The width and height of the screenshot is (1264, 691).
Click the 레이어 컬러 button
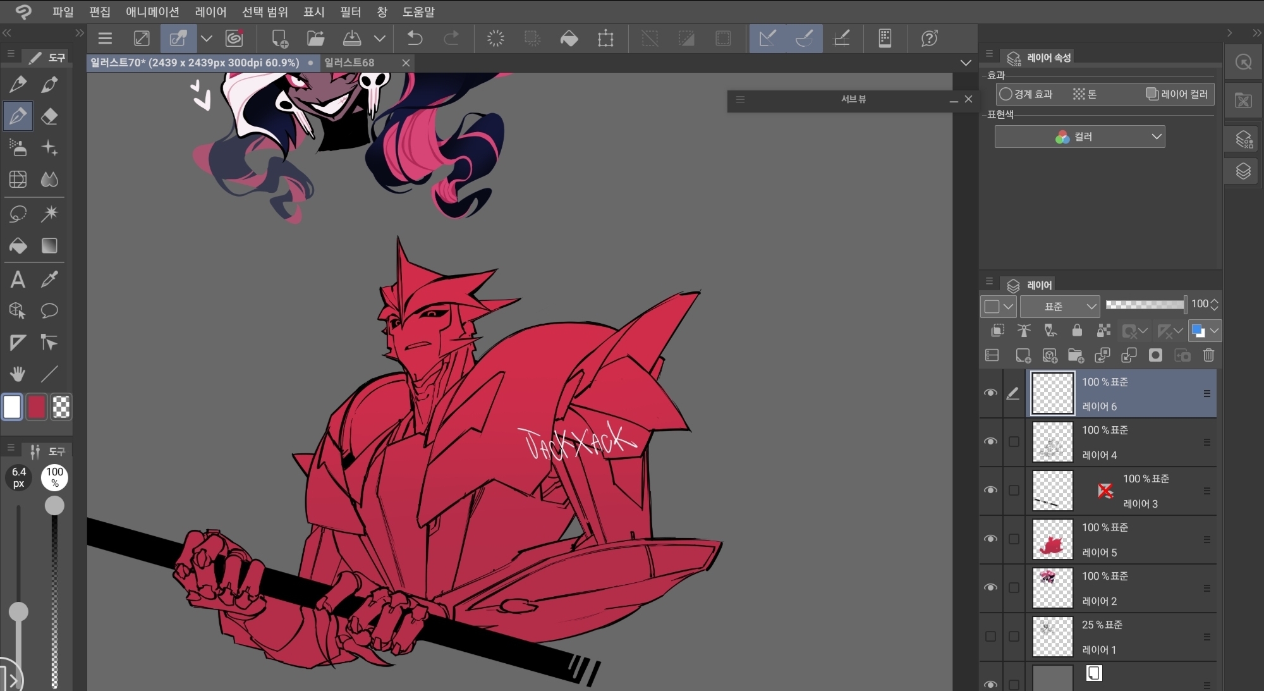1177,94
